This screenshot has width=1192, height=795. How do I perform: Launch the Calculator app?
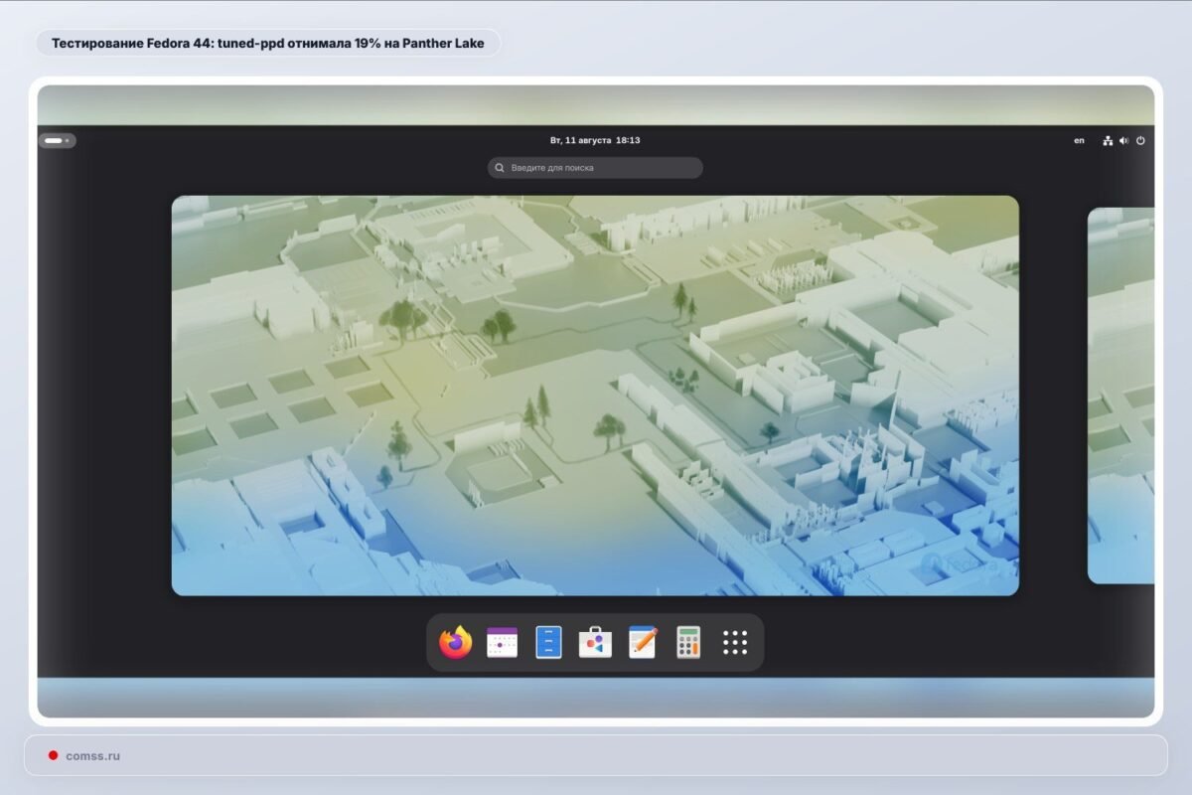tap(688, 643)
